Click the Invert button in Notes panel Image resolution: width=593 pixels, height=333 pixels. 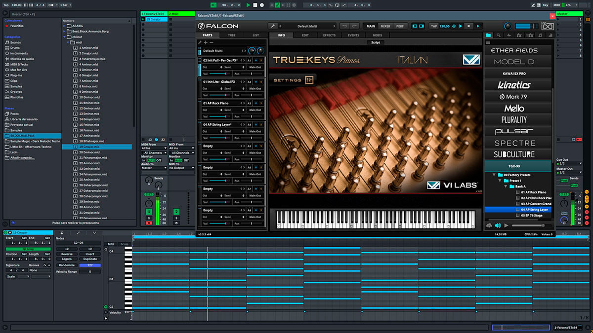[90, 254]
